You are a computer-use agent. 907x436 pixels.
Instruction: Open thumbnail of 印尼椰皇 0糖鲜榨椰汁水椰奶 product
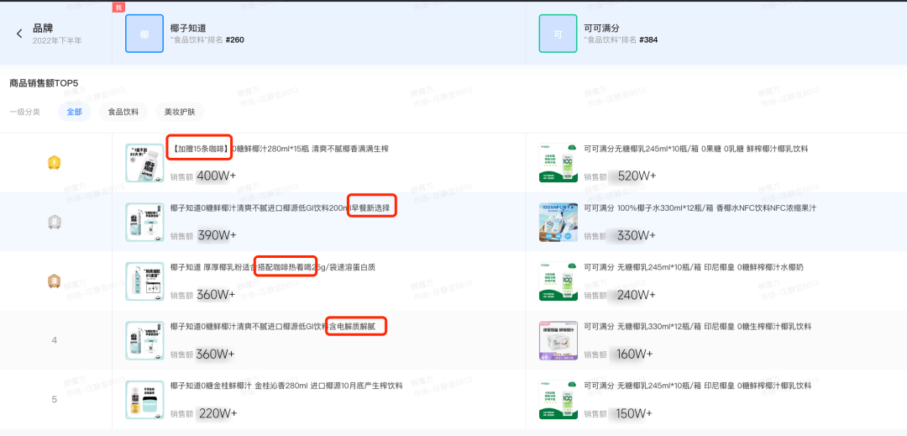tap(558, 281)
